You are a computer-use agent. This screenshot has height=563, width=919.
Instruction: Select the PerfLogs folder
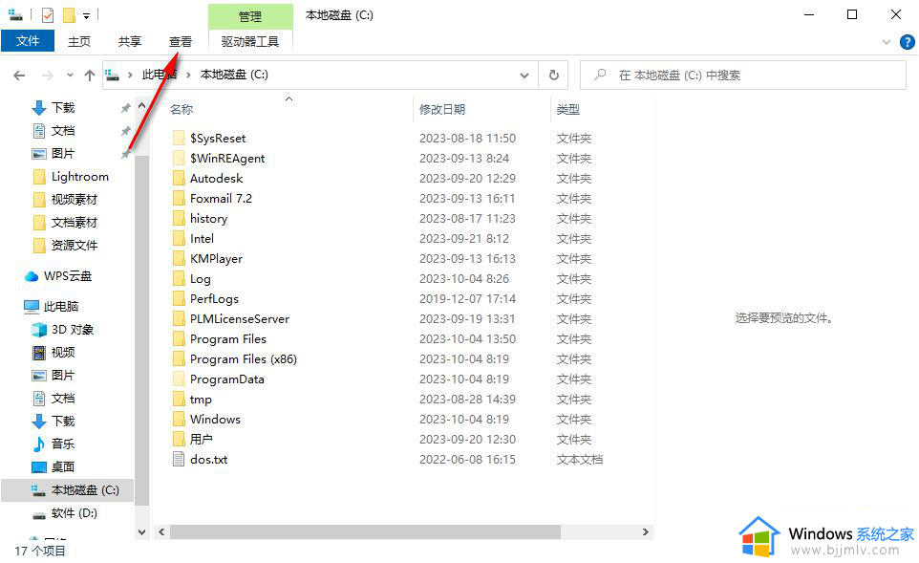[x=214, y=298]
